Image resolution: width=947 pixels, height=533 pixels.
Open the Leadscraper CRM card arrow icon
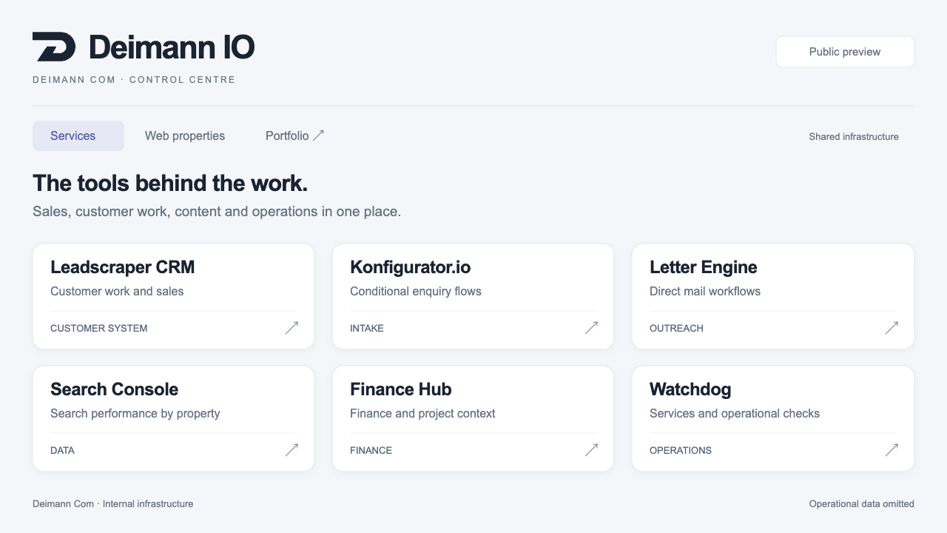291,328
